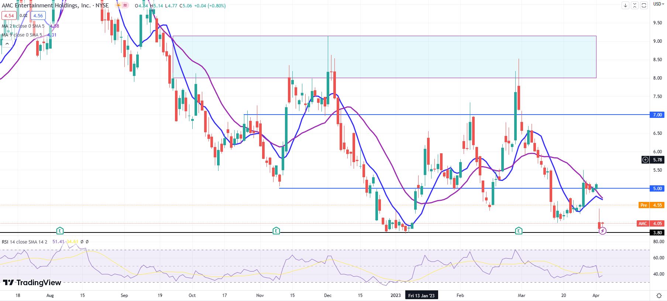Collapse the indicator legend with the chevron
This screenshot has width=667, height=301.
(x=7, y=44)
